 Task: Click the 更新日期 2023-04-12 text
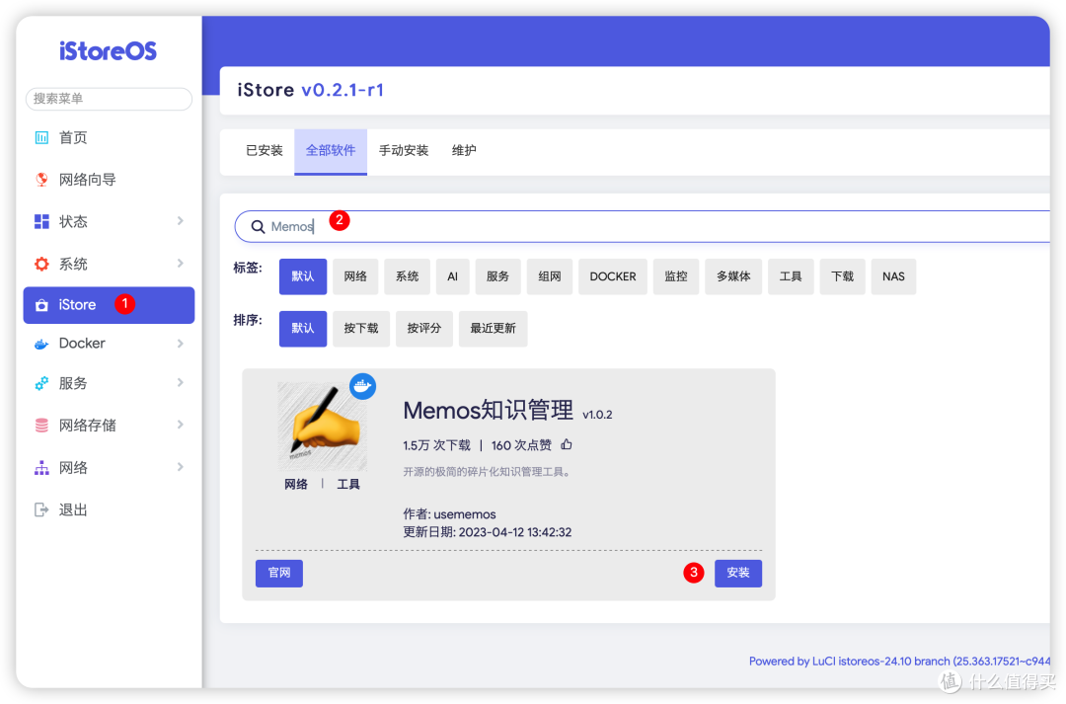point(488,532)
